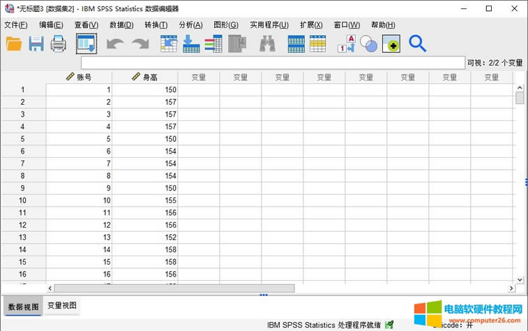
Task: Select row header 10
Action: tap(23, 200)
